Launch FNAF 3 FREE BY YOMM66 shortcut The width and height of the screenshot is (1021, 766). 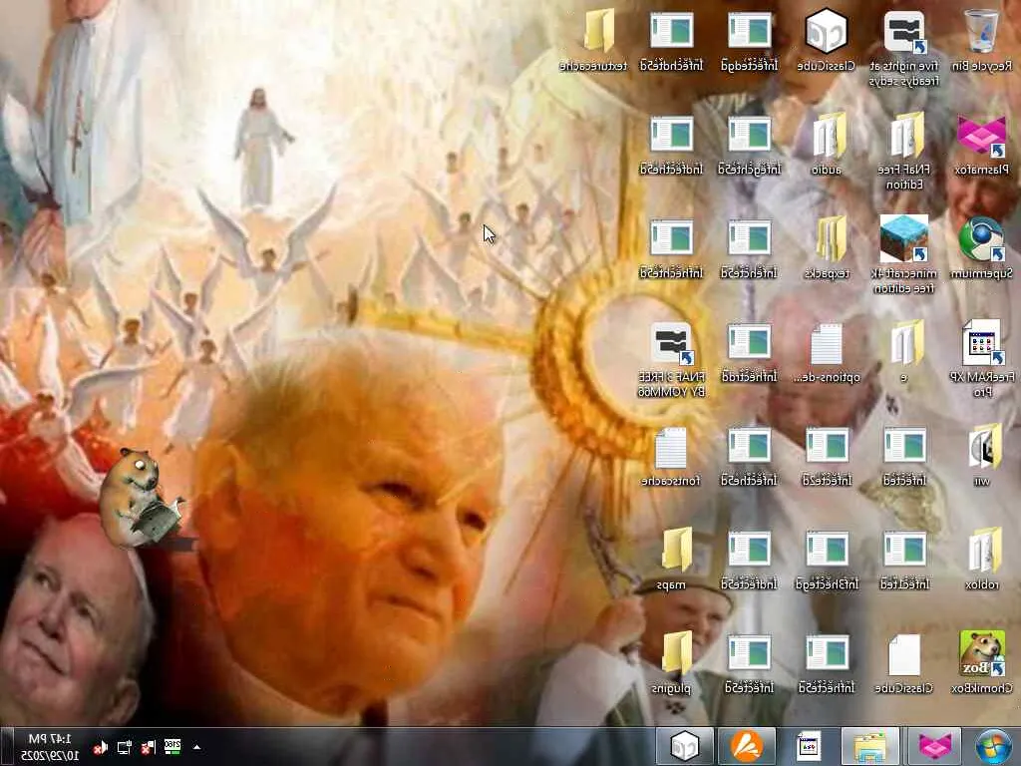click(671, 359)
